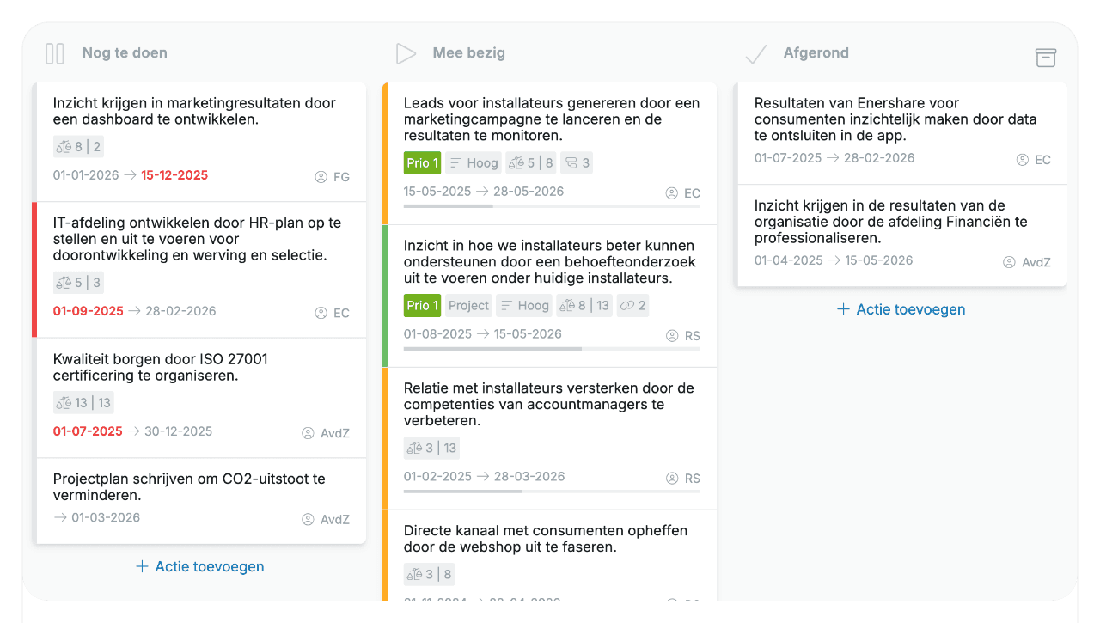Click the scale badge 3 | 13 on the accountmanagers card
Image resolution: width=1100 pixels, height=623 pixels.
pyautogui.click(x=432, y=449)
